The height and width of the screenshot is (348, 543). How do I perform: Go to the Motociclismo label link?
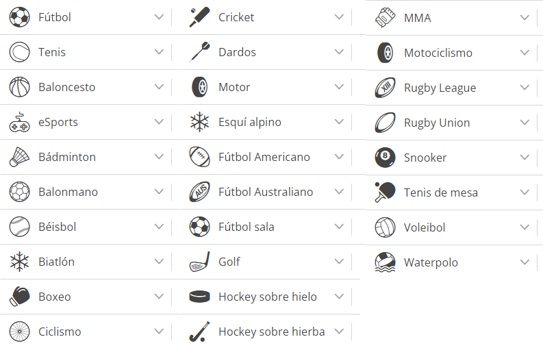438,53
